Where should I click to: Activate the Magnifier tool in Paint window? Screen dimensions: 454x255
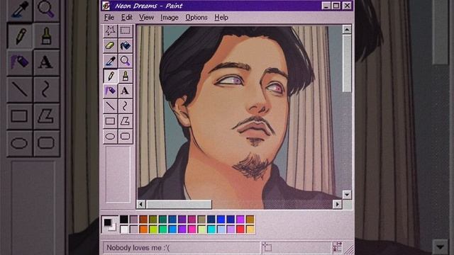click(x=125, y=61)
